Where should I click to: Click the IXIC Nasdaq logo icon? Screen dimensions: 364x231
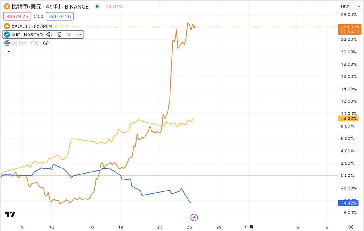click(7, 35)
